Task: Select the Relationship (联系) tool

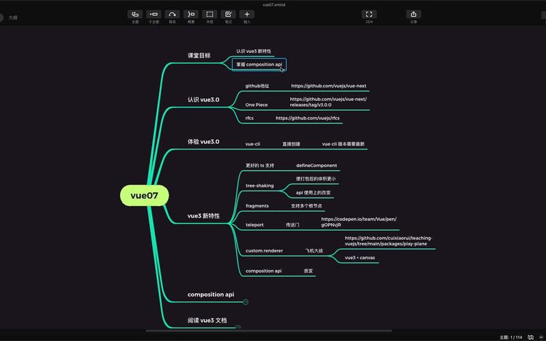Action: click(x=172, y=14)
